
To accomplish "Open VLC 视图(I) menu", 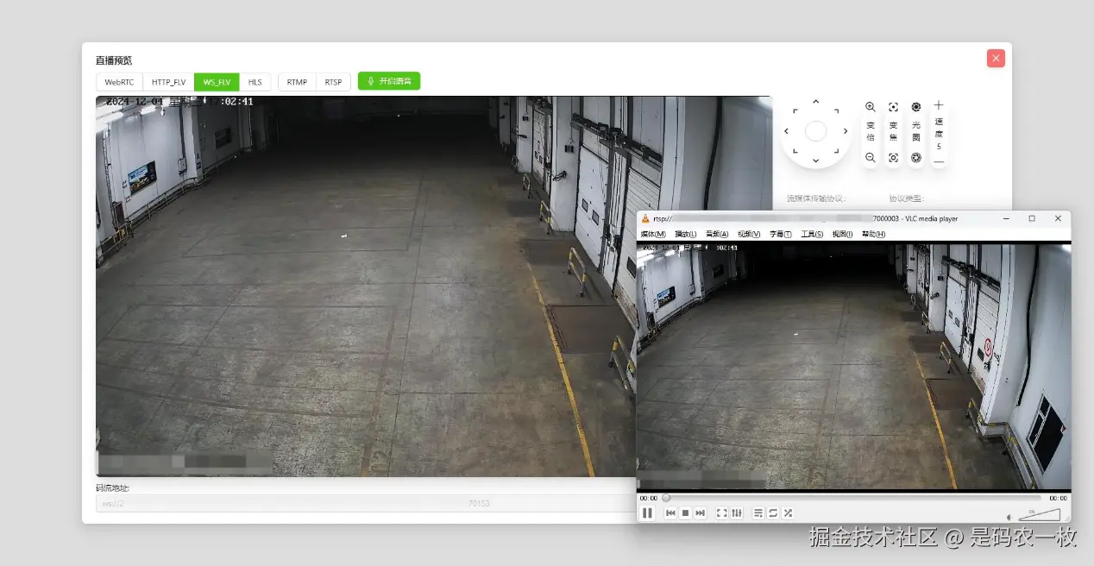I will [843, 234].
